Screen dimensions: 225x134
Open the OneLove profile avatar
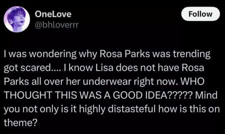pyautogui.click(x=17, y=19)
